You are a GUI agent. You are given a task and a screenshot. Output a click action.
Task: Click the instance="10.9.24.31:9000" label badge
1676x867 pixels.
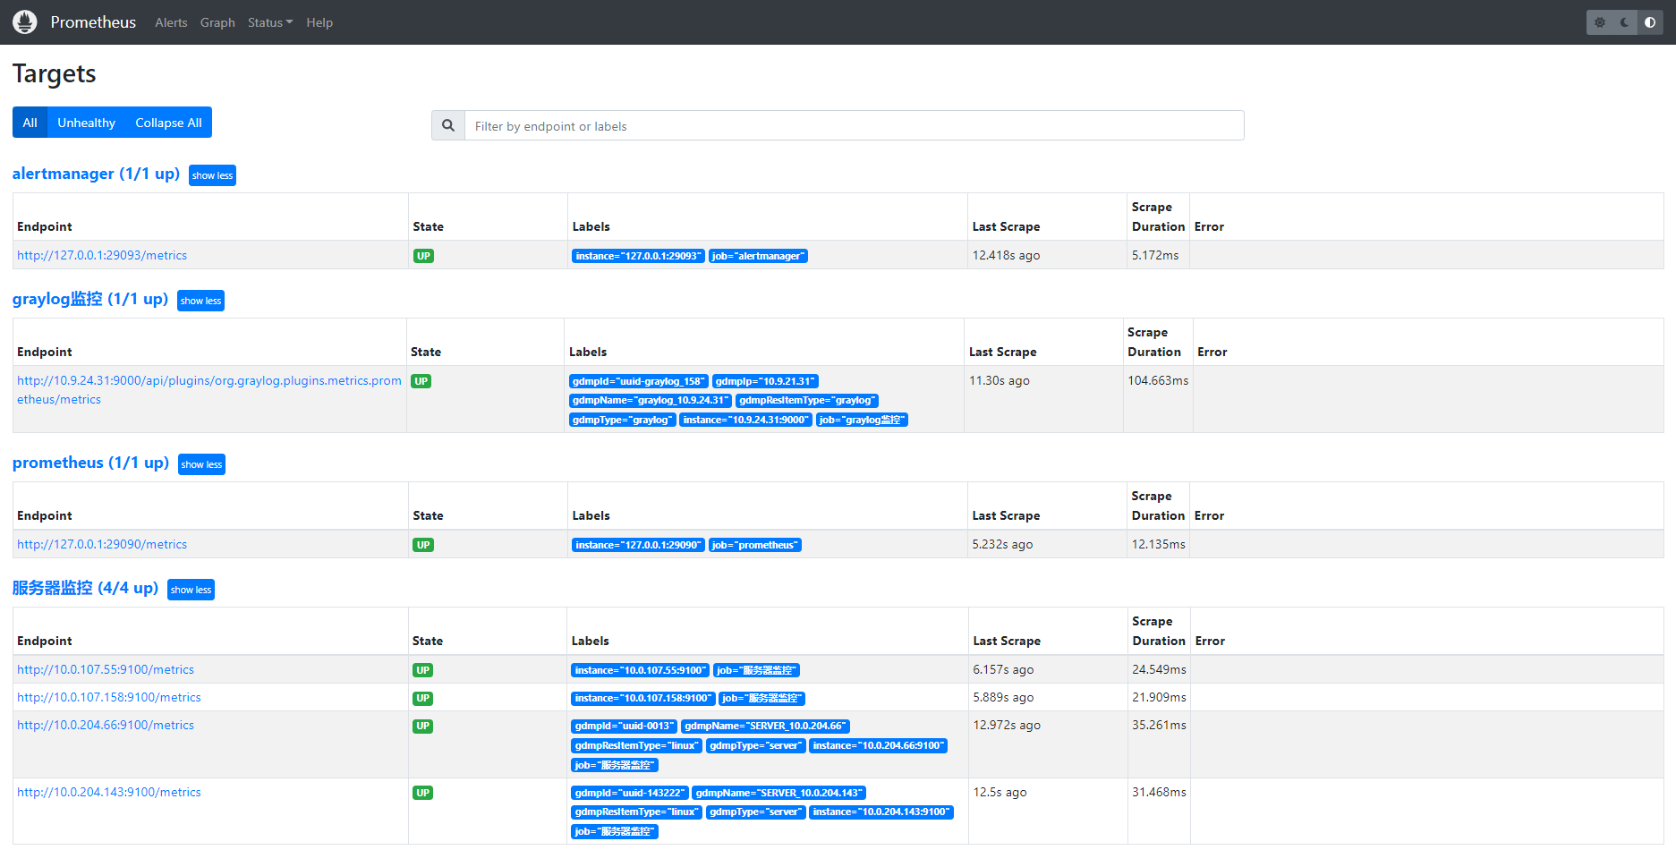click(x=745, y=420)
